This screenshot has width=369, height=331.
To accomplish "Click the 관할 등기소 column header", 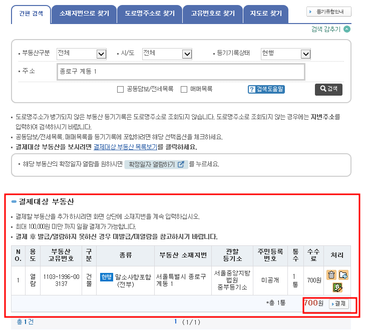I will (x=232, y=256).
